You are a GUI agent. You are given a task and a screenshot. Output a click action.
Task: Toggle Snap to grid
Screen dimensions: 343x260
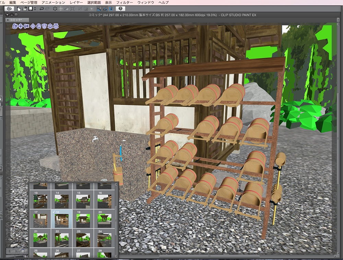[x=111, y=9]
